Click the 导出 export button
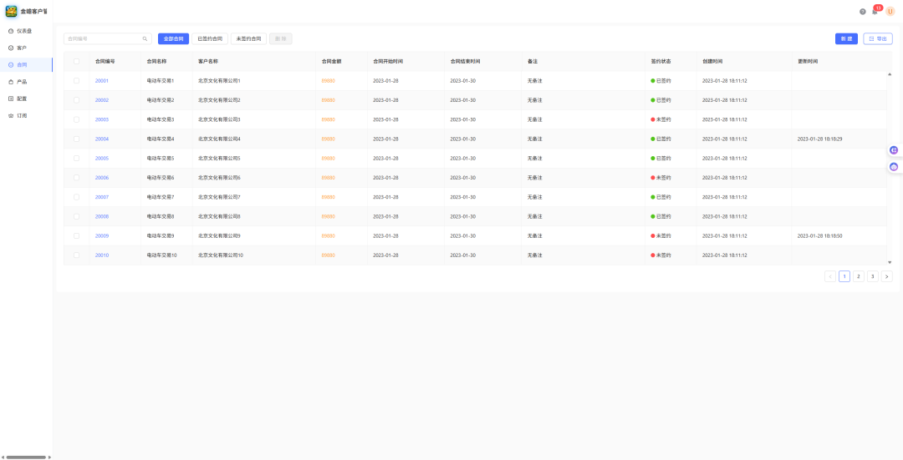Viewport: 903px width, 460px height. point(878,39)
